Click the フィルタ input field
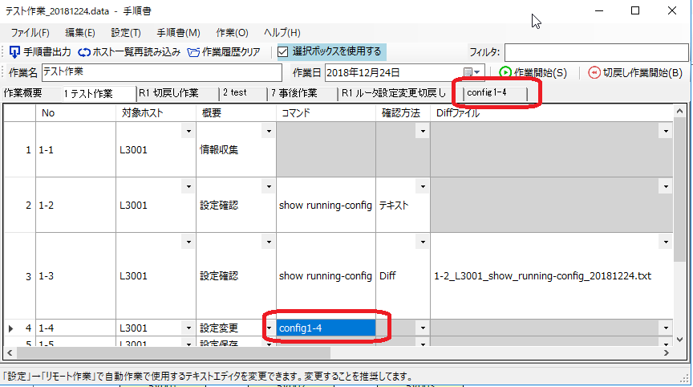 tap(596, 52)
